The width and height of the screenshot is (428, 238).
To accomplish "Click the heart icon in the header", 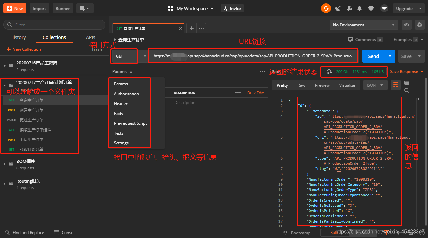I will (371, 9).
